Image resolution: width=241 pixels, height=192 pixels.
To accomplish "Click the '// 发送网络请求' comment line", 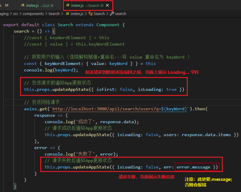I will click(42, 102).
